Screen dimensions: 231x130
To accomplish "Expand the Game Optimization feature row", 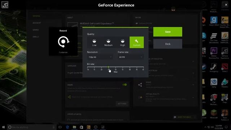I will 193,61.
